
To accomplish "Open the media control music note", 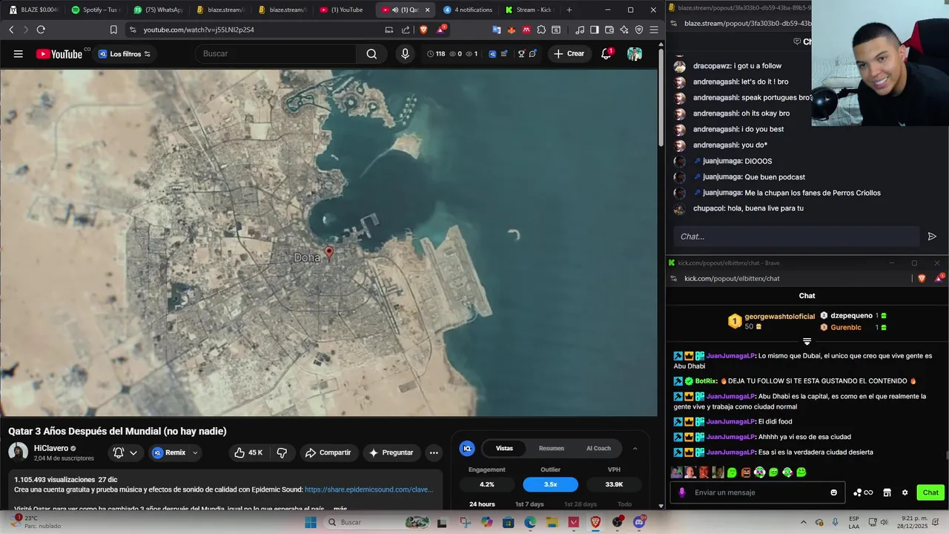I will (x=580, y=30).
